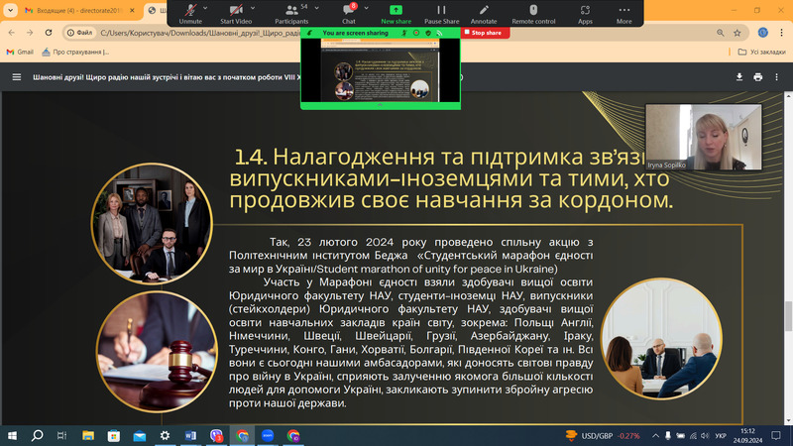This screenshot has height=446, width=793.
Task: Start a New share in Zoom
Action: coord(396,12)
